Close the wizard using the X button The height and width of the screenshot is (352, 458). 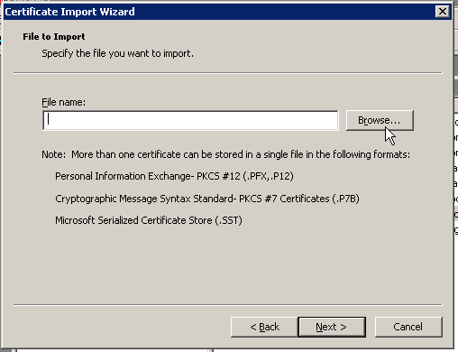[x=443, y=12]
